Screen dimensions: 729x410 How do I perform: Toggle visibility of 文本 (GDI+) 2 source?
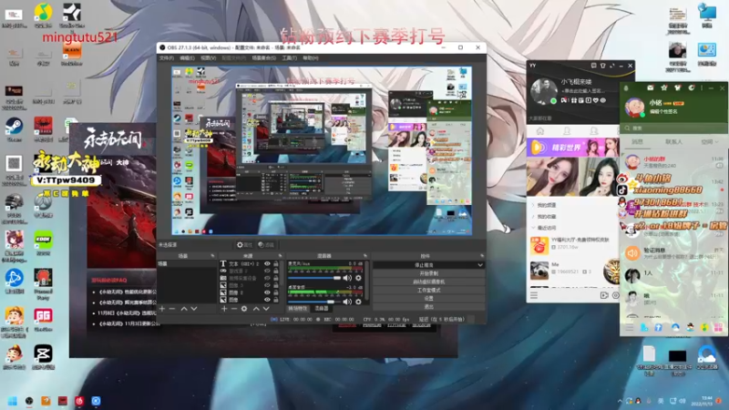tap(267, 263)
